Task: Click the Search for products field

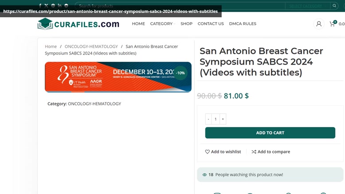Action: point(180,6)
